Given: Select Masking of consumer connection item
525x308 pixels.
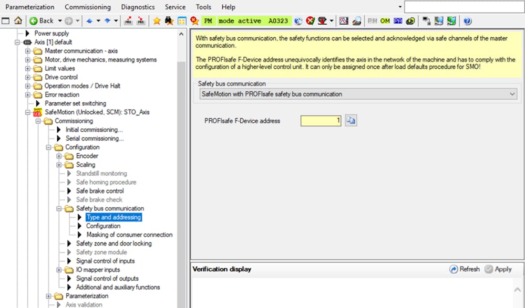Looking at the screenshot, I should tap(129, 235).
